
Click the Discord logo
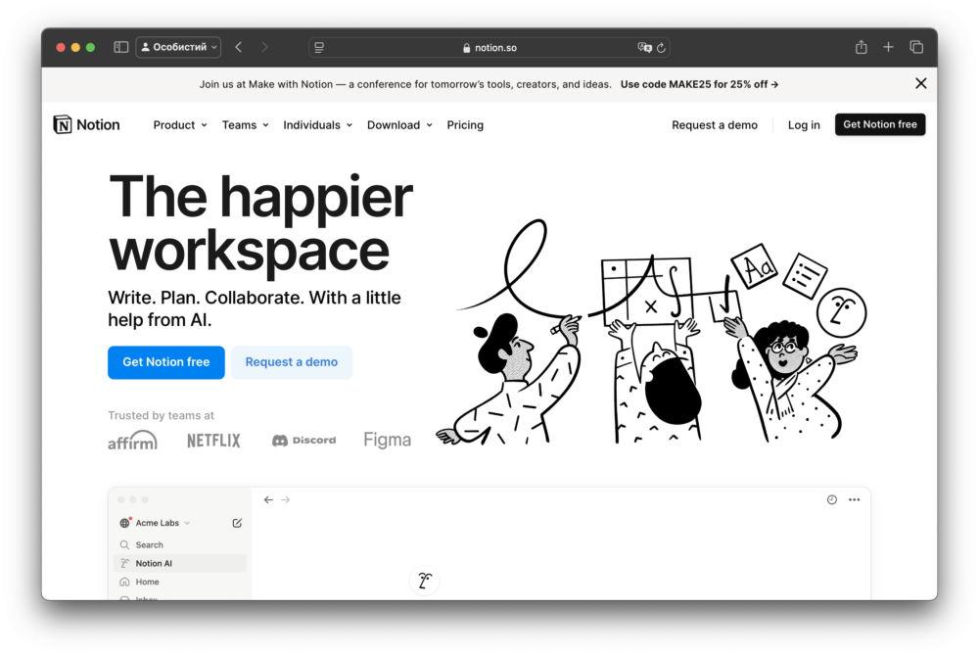[304, 441]
